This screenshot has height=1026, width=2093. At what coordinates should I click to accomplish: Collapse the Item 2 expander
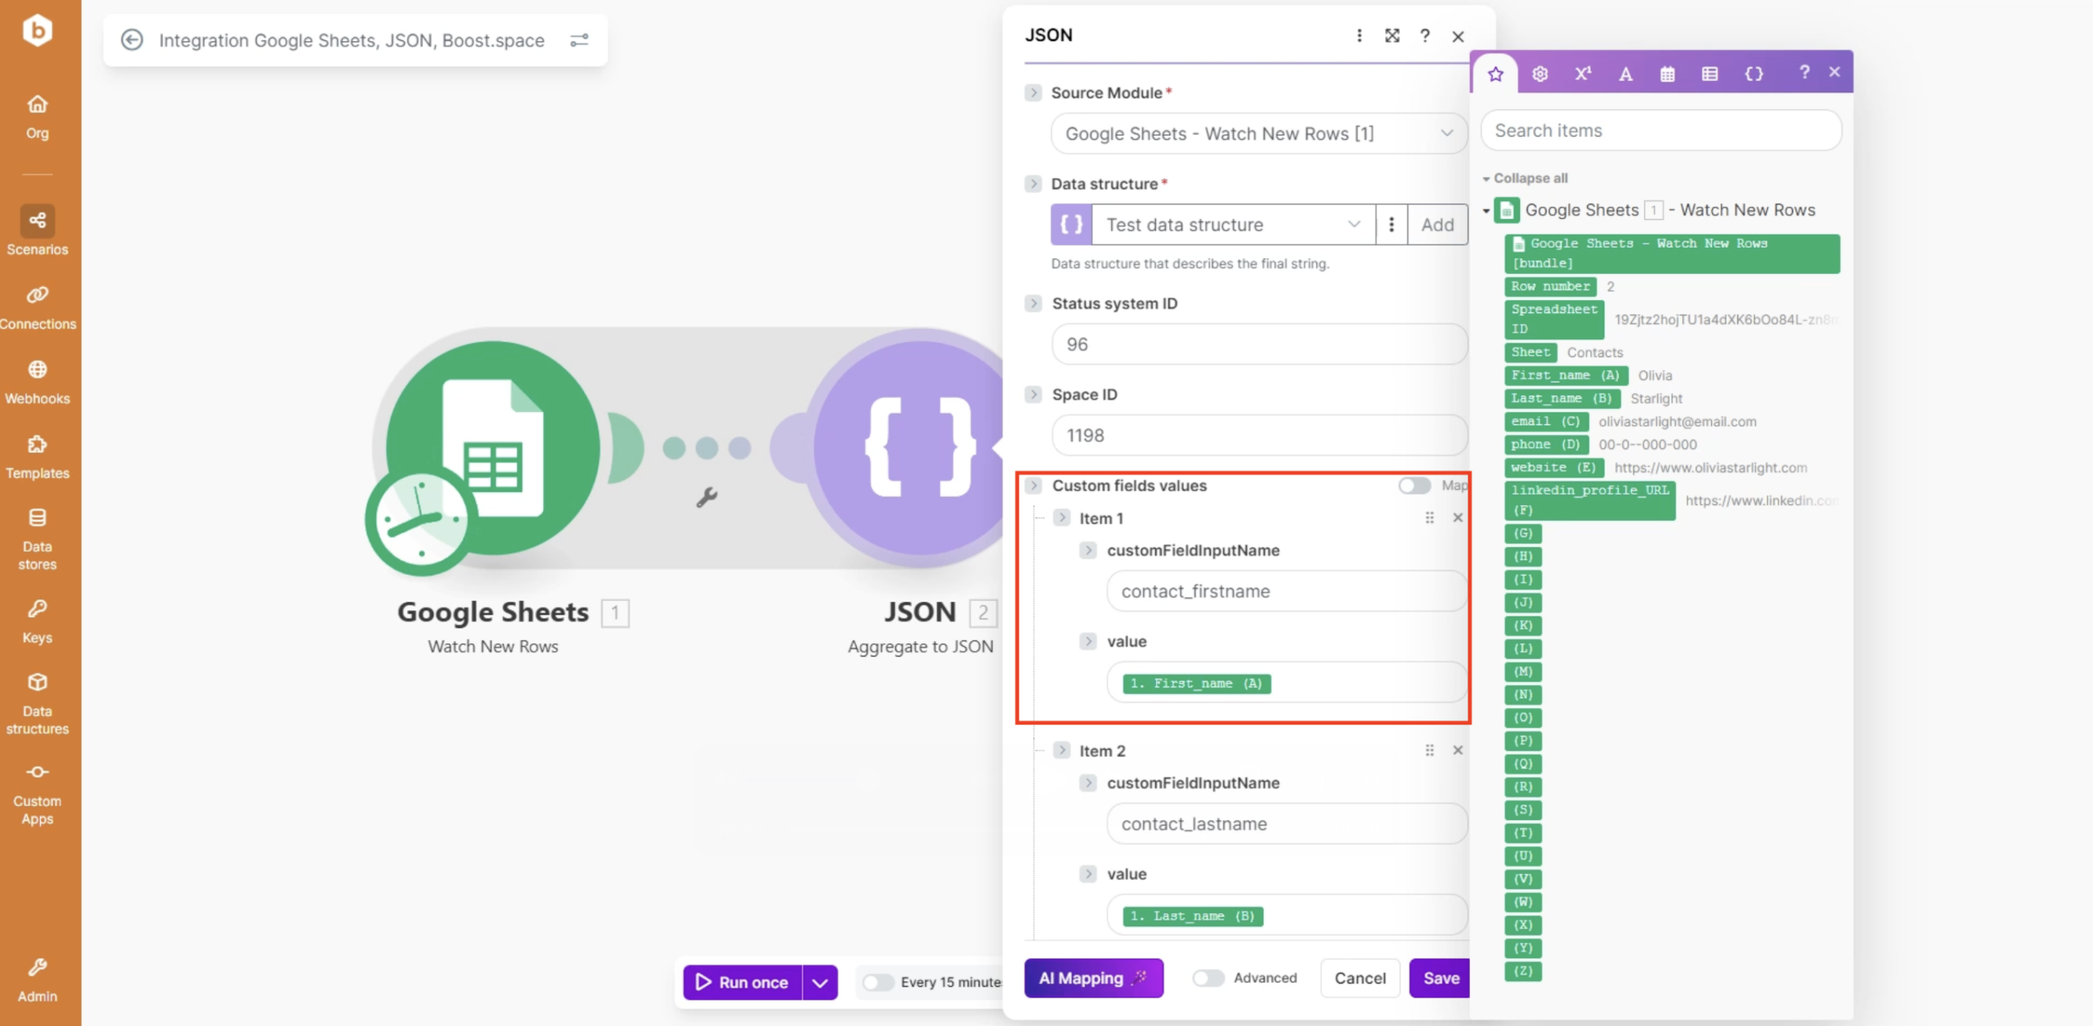coord(1062,750)
